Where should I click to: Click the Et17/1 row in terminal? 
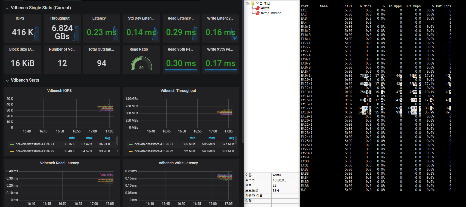pos(376,108)
